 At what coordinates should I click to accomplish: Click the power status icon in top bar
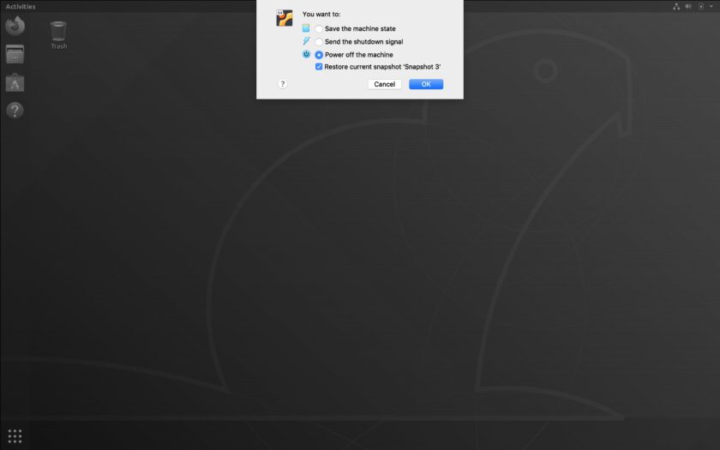701,7
